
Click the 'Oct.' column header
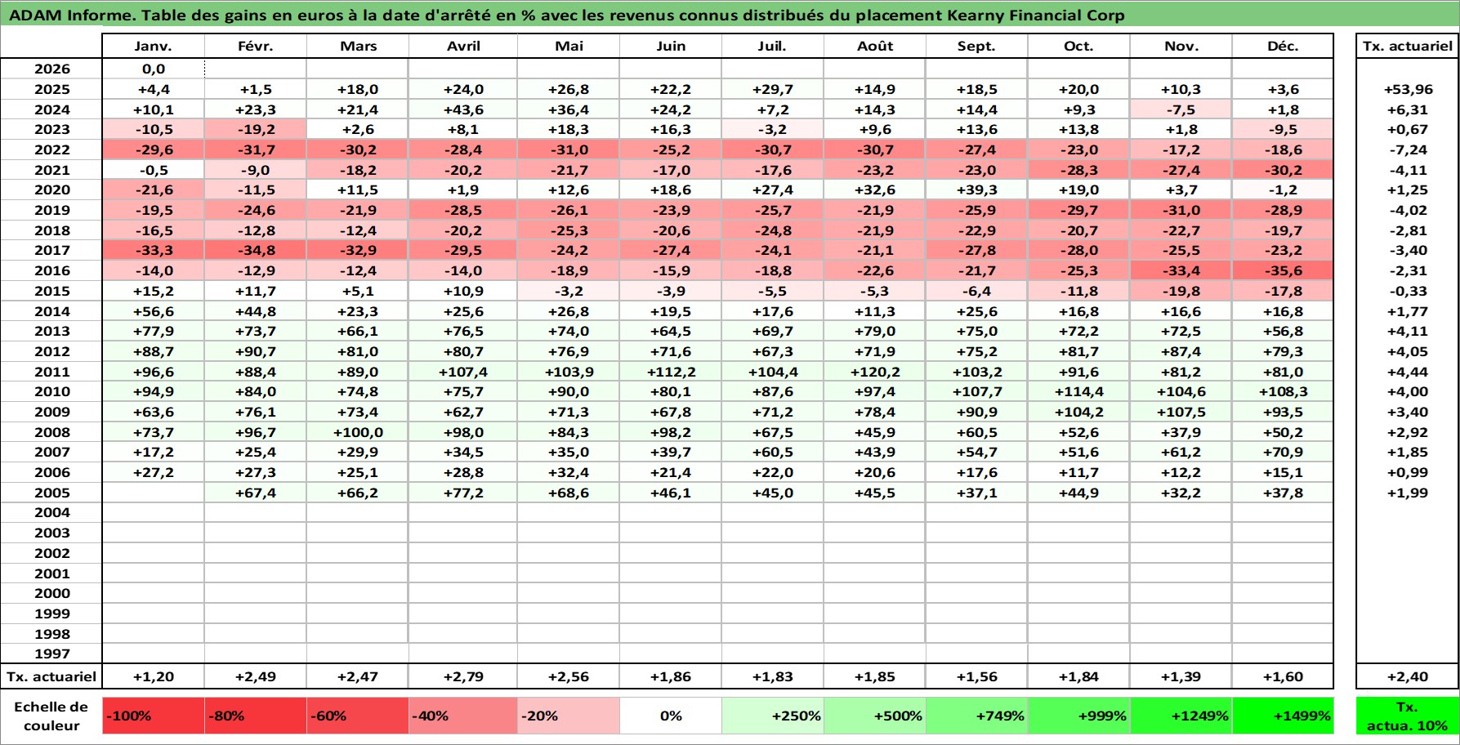click(1078, 46)
